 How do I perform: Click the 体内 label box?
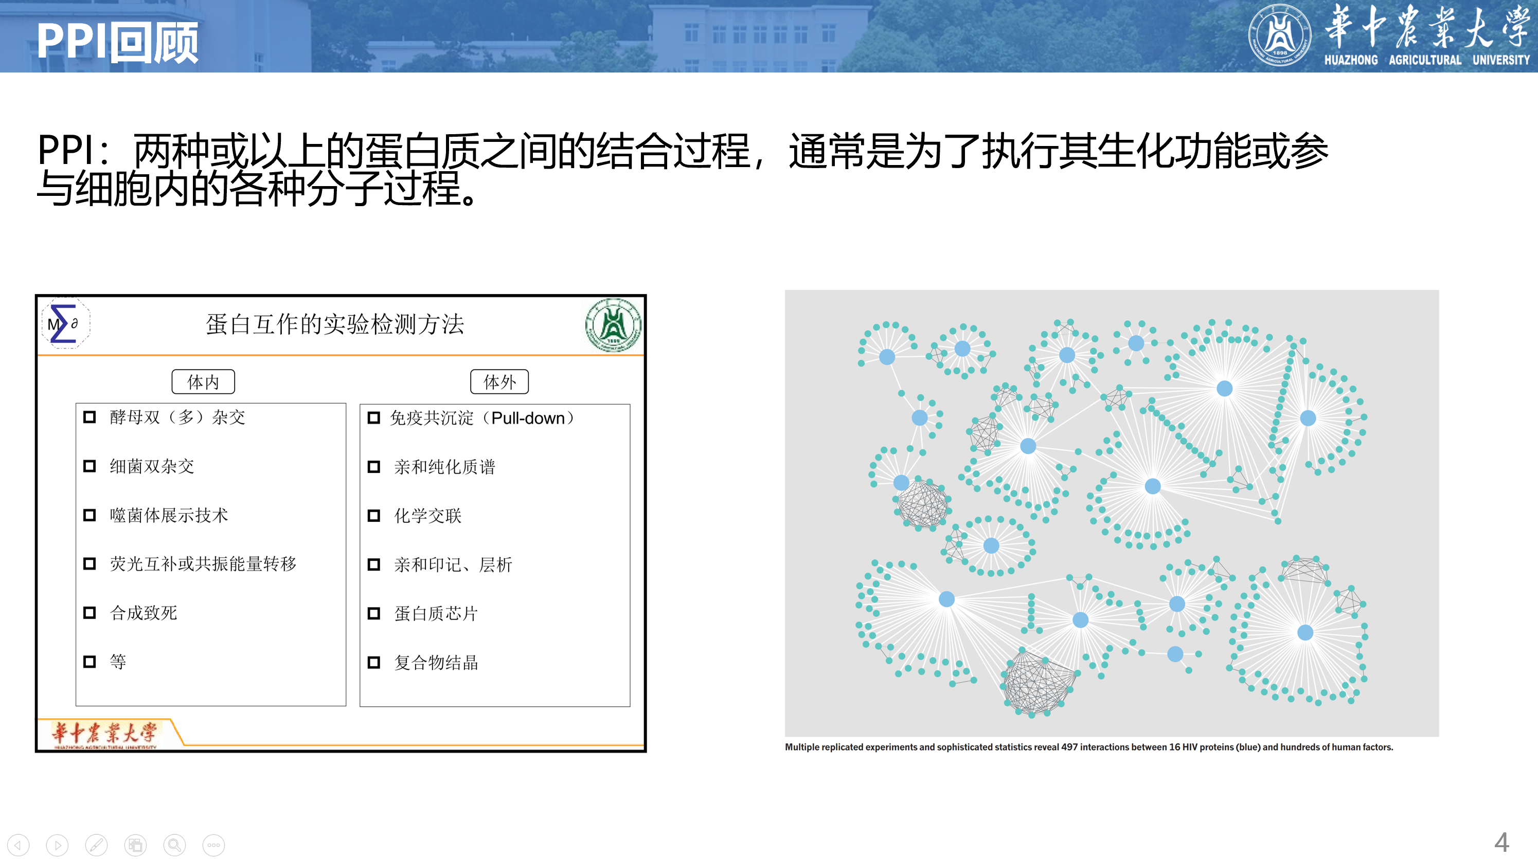coord(203,382)
